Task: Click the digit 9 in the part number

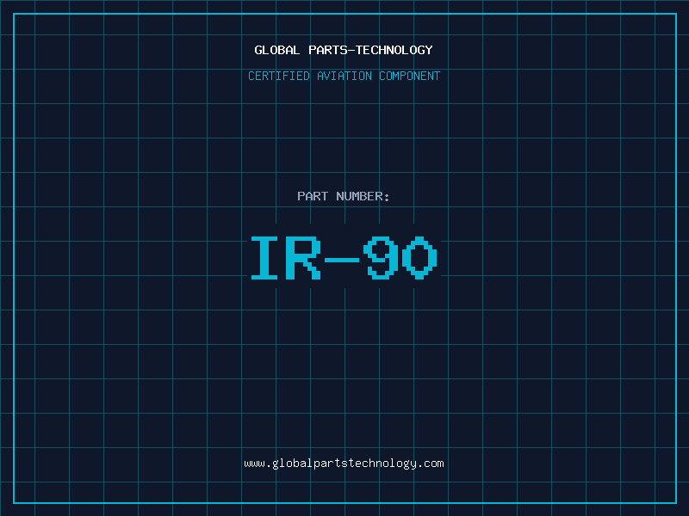Action: [x=381, y=259]
